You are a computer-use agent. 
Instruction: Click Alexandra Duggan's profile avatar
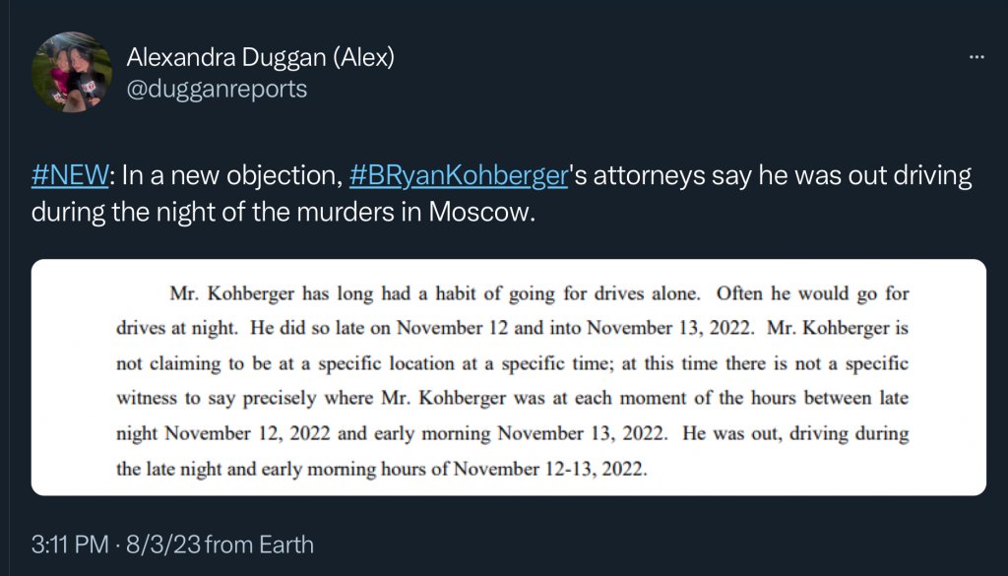pyautogui.click(x=71, y=71)
